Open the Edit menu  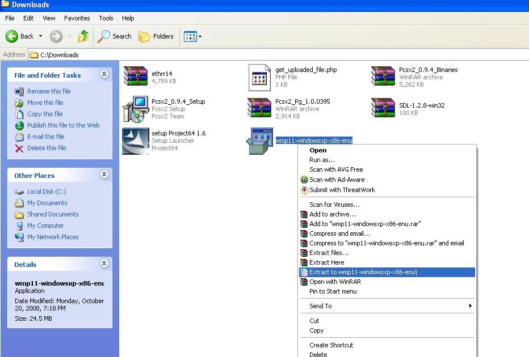(28, 18)
